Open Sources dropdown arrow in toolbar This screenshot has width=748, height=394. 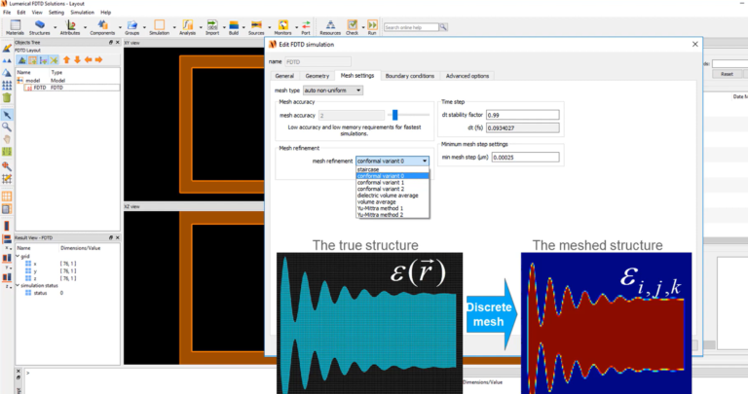coord(269,27)
